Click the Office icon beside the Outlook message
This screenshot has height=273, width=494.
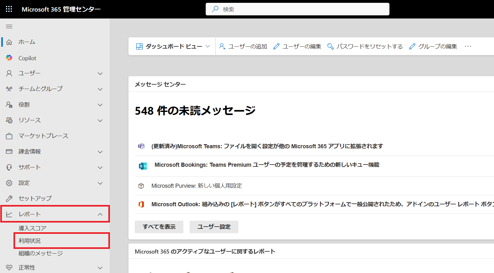pyautogui.click(x=141, y=204)
